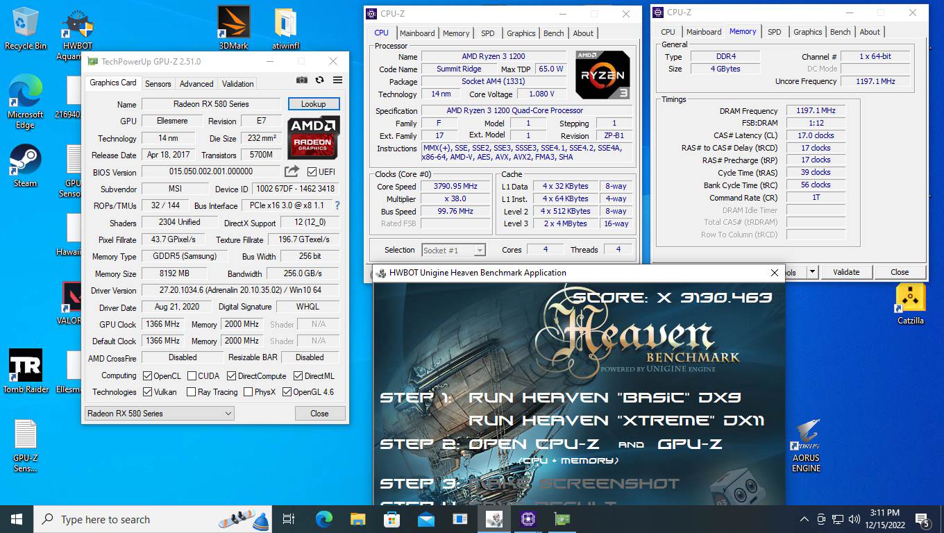This screenshot has height=533, width=944.
Task: Click the Driver Version field in GPU-Z
Action: 240,290
